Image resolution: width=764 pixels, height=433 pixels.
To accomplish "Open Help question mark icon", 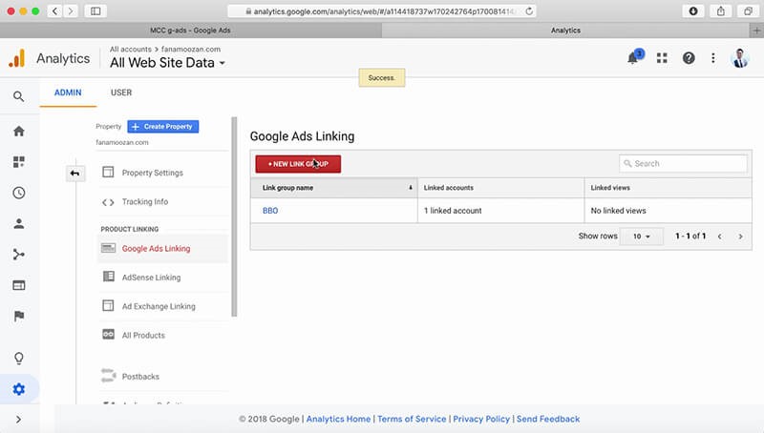I will 689,58.
